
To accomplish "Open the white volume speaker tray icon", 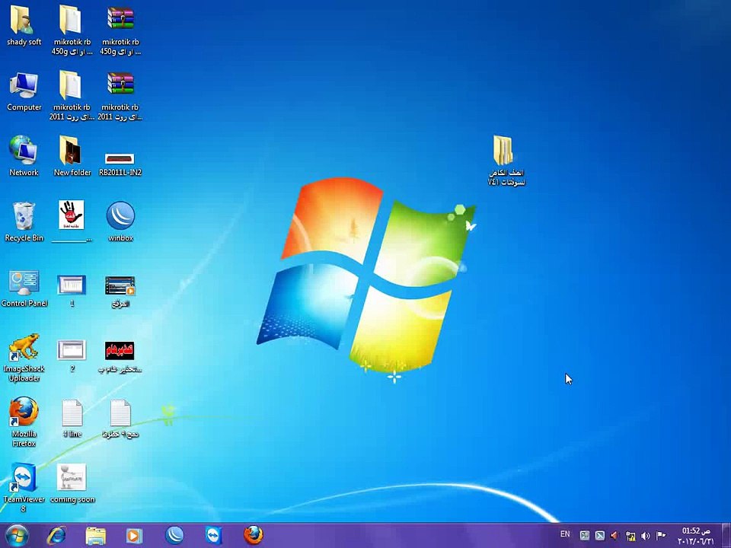I will 646,536.
